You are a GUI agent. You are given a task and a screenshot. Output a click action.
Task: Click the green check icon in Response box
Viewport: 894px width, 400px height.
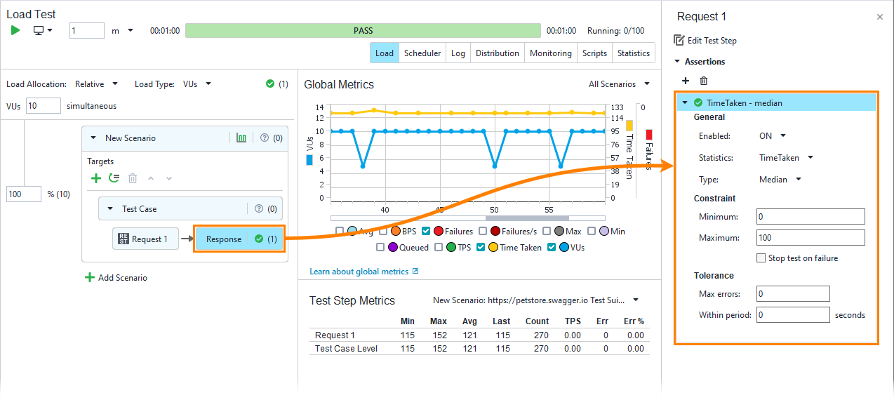click(259, 239)
